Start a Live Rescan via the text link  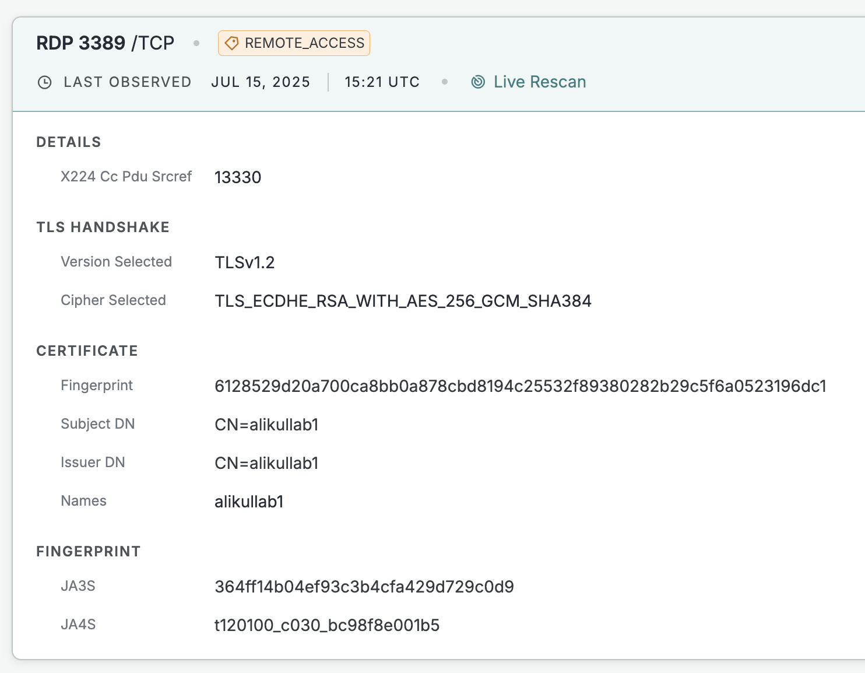[x=539, y=82]
